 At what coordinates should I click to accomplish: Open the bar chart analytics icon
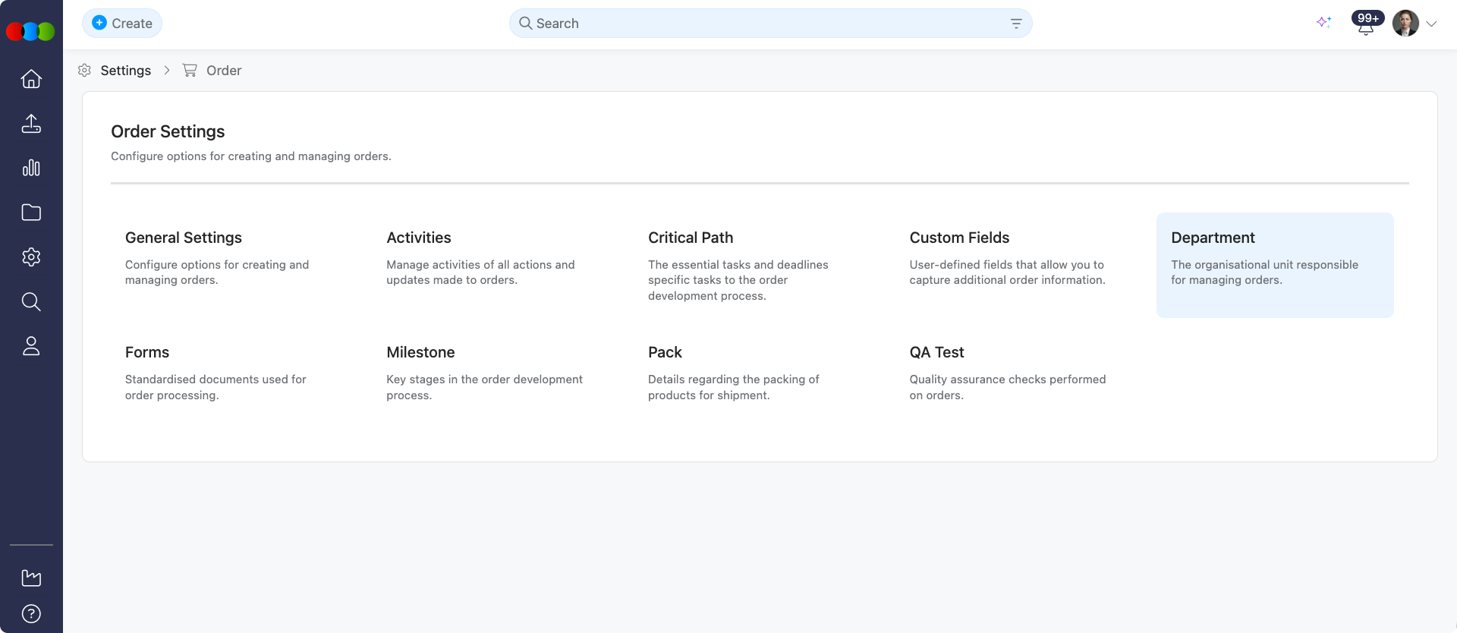coord(31,168)
